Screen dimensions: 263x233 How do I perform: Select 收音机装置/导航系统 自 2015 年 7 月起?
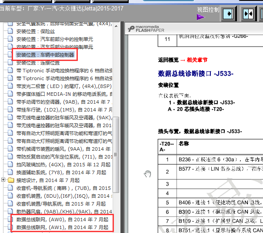click(x=61, y=204)
